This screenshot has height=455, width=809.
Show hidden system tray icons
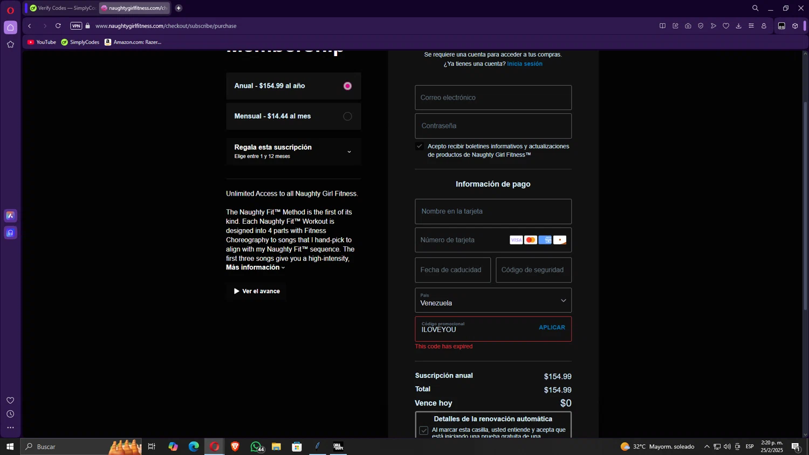[707, 446]
